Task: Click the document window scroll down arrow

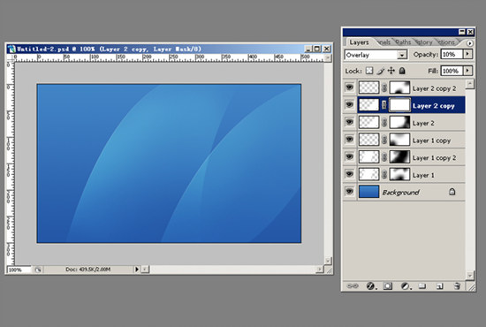Action: point(328,261)
